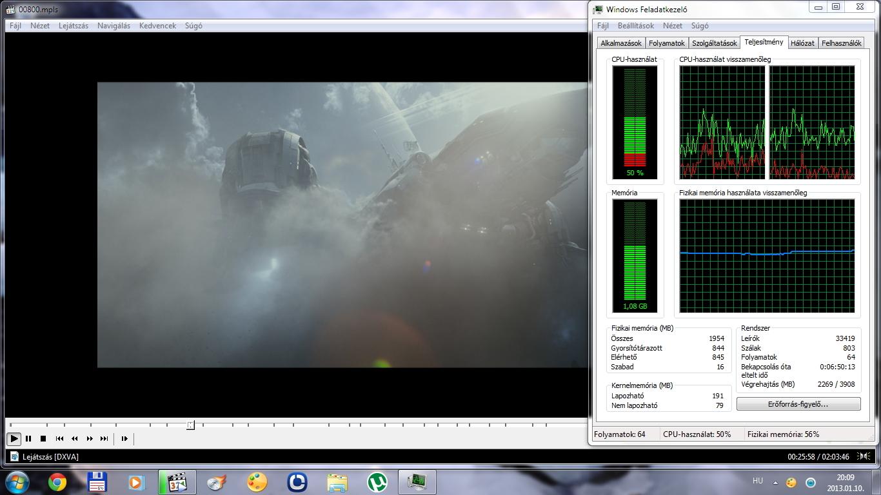Image resolution: width=881 pixels, height=495 pixels.
Task: Open uTorrent from the taskbar
Action: point(377,482)
